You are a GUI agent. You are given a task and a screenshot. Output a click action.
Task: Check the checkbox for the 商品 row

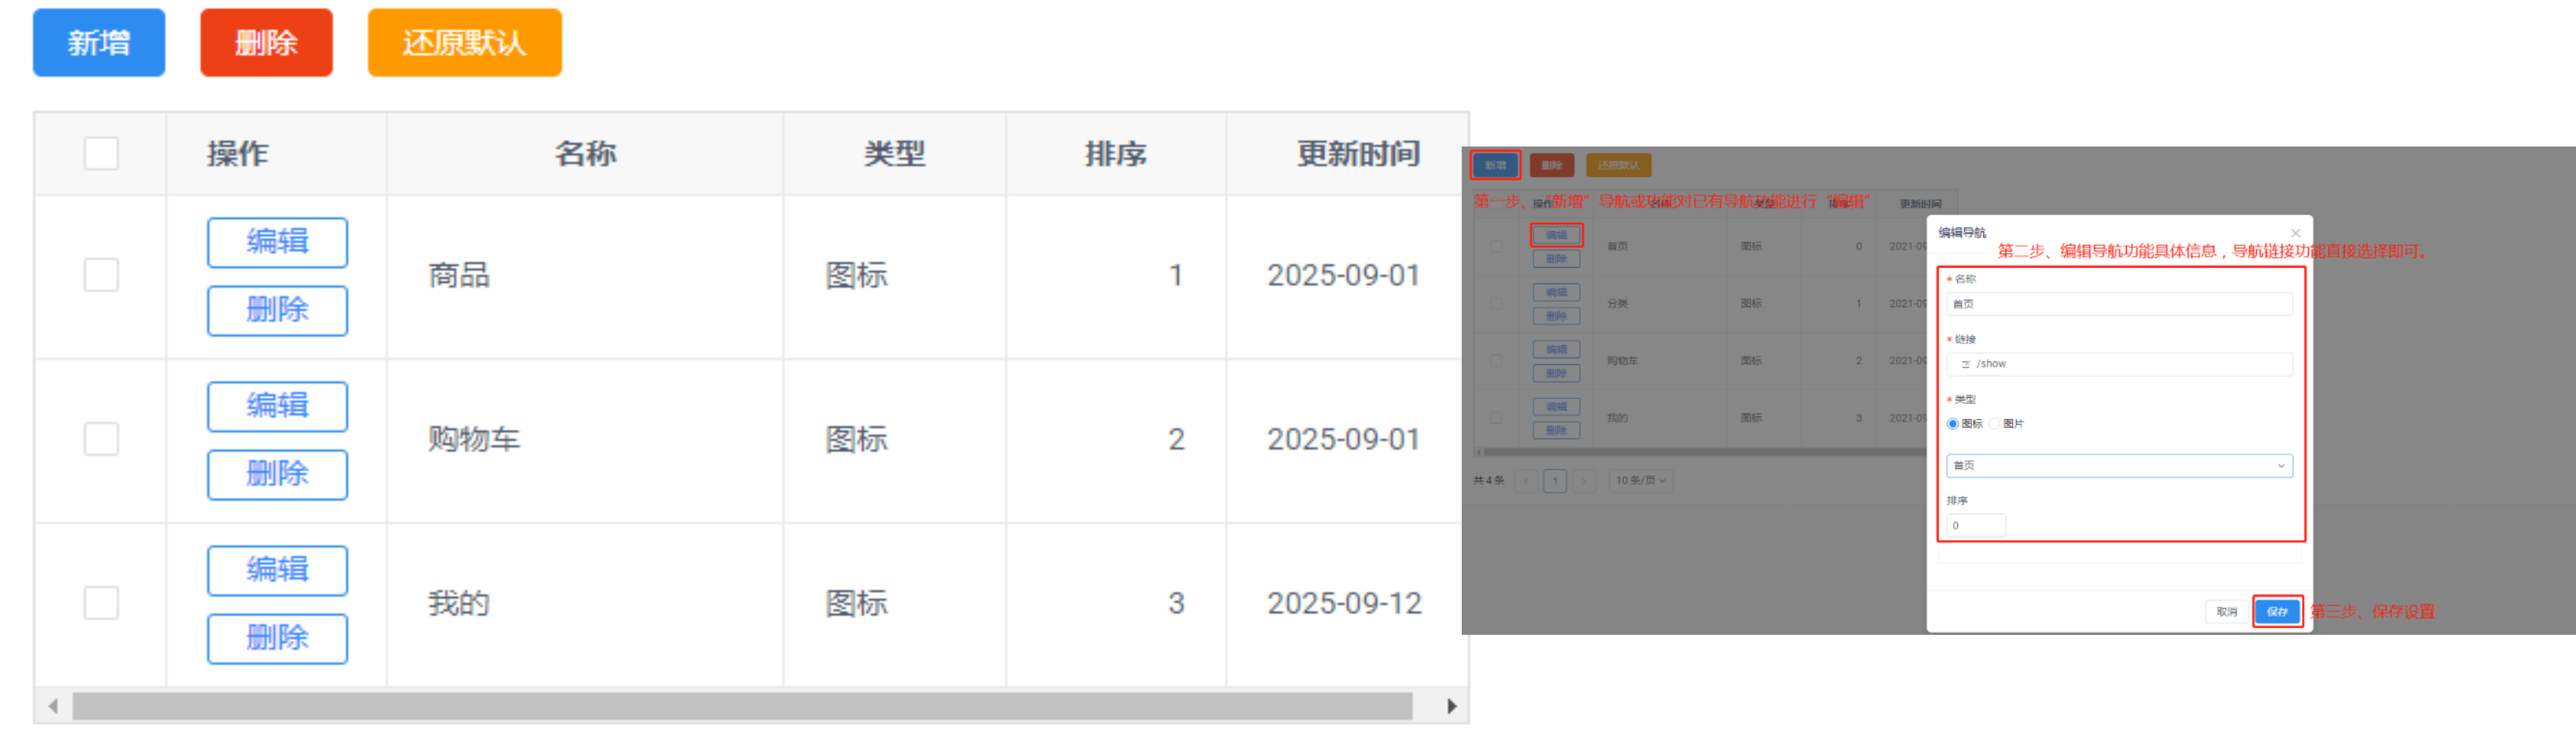click(x=101, y=275)
